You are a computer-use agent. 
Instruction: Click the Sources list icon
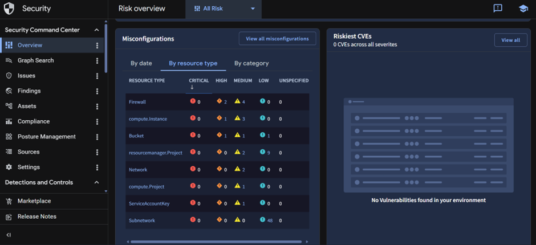[x=9, y=152]
